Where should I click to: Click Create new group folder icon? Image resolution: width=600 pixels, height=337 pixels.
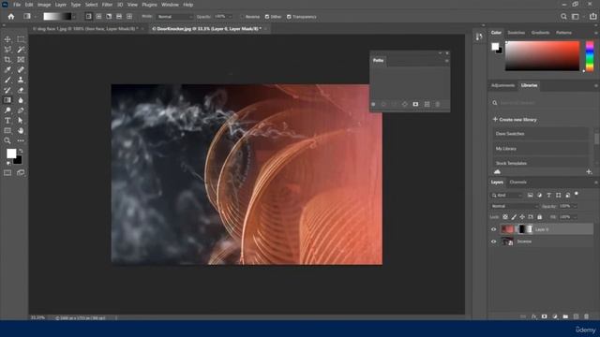565,316
